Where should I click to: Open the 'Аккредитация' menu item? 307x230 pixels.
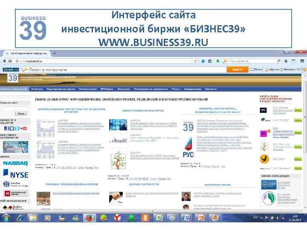coord(193,89)
